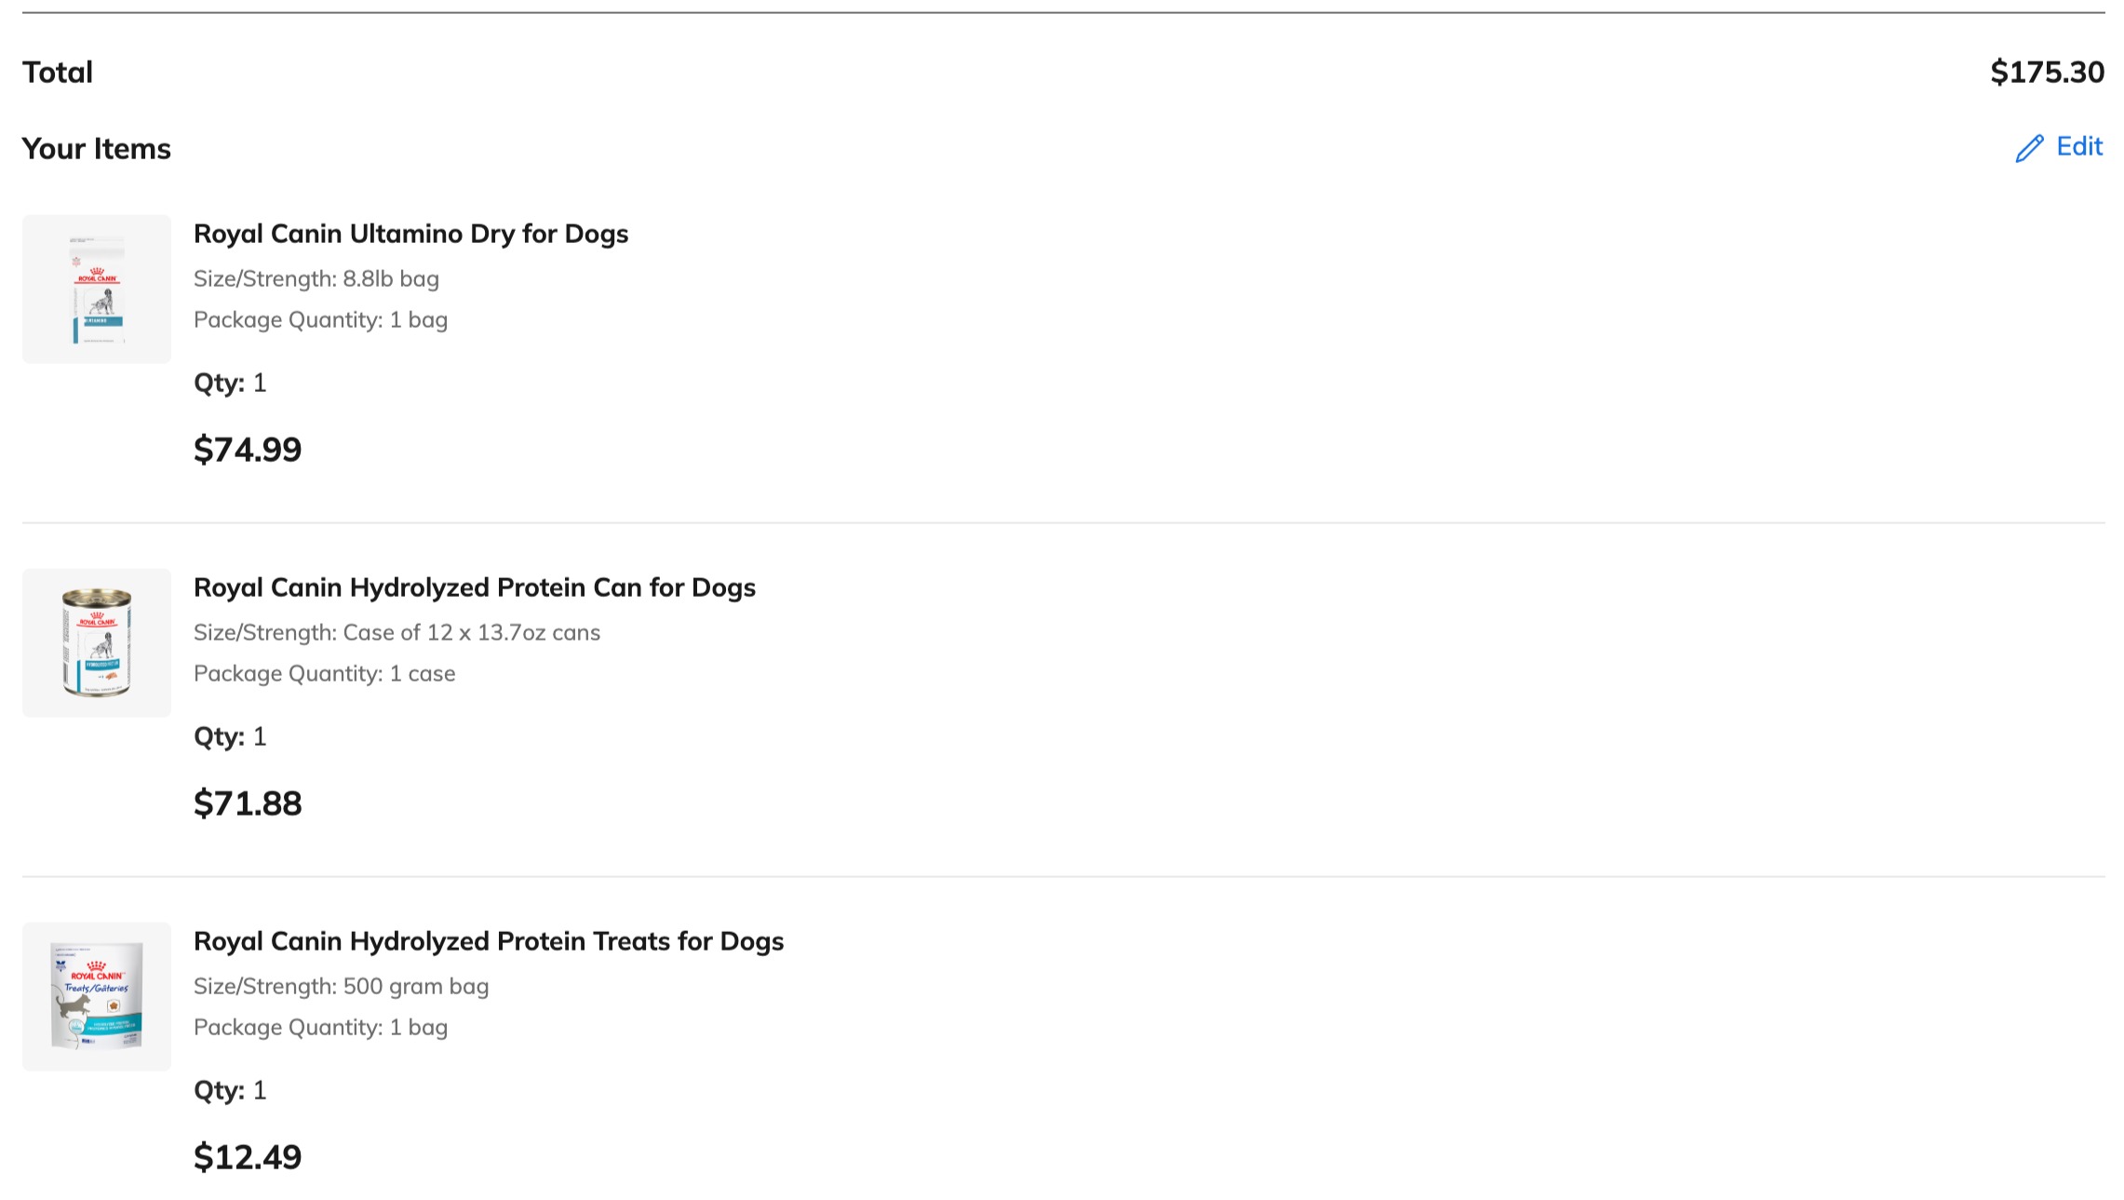The image size is (2124, 1200).
Task: Open Hydrolyzed Protein can product thumbnail
Action: [x=97, y=643]
